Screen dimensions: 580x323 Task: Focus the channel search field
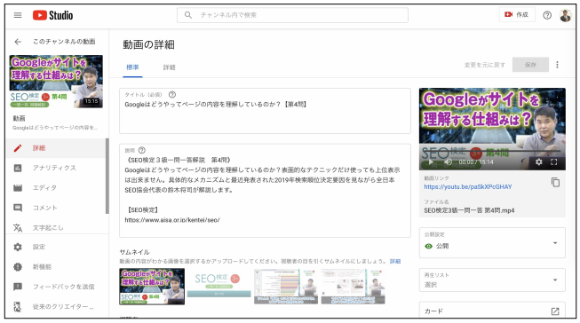292,15
